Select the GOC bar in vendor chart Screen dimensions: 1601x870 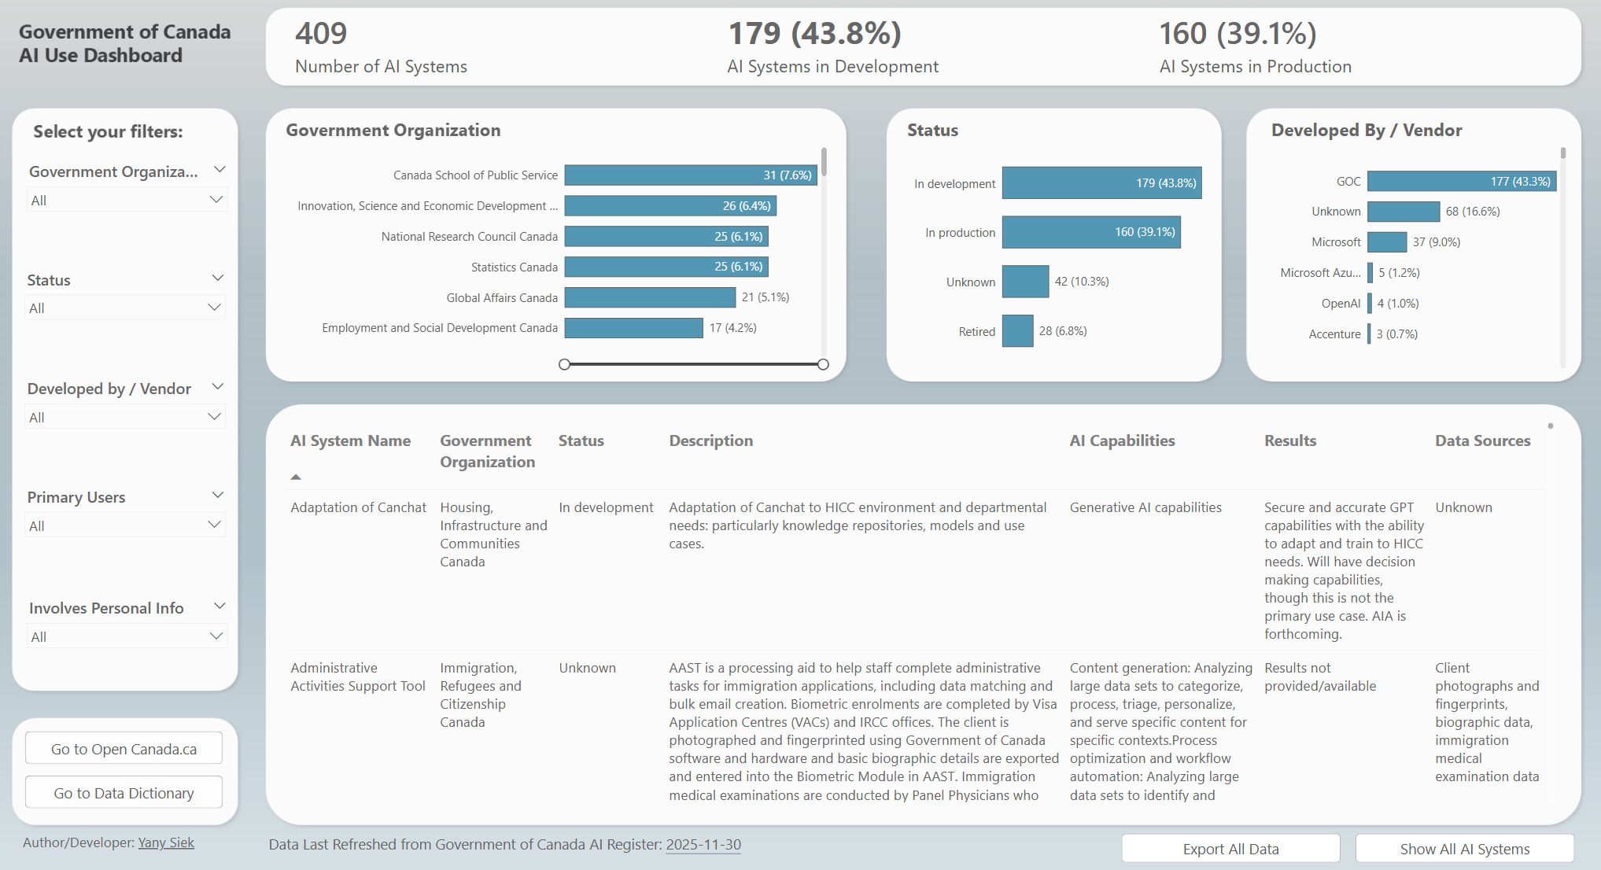(x=1460, y=181)
